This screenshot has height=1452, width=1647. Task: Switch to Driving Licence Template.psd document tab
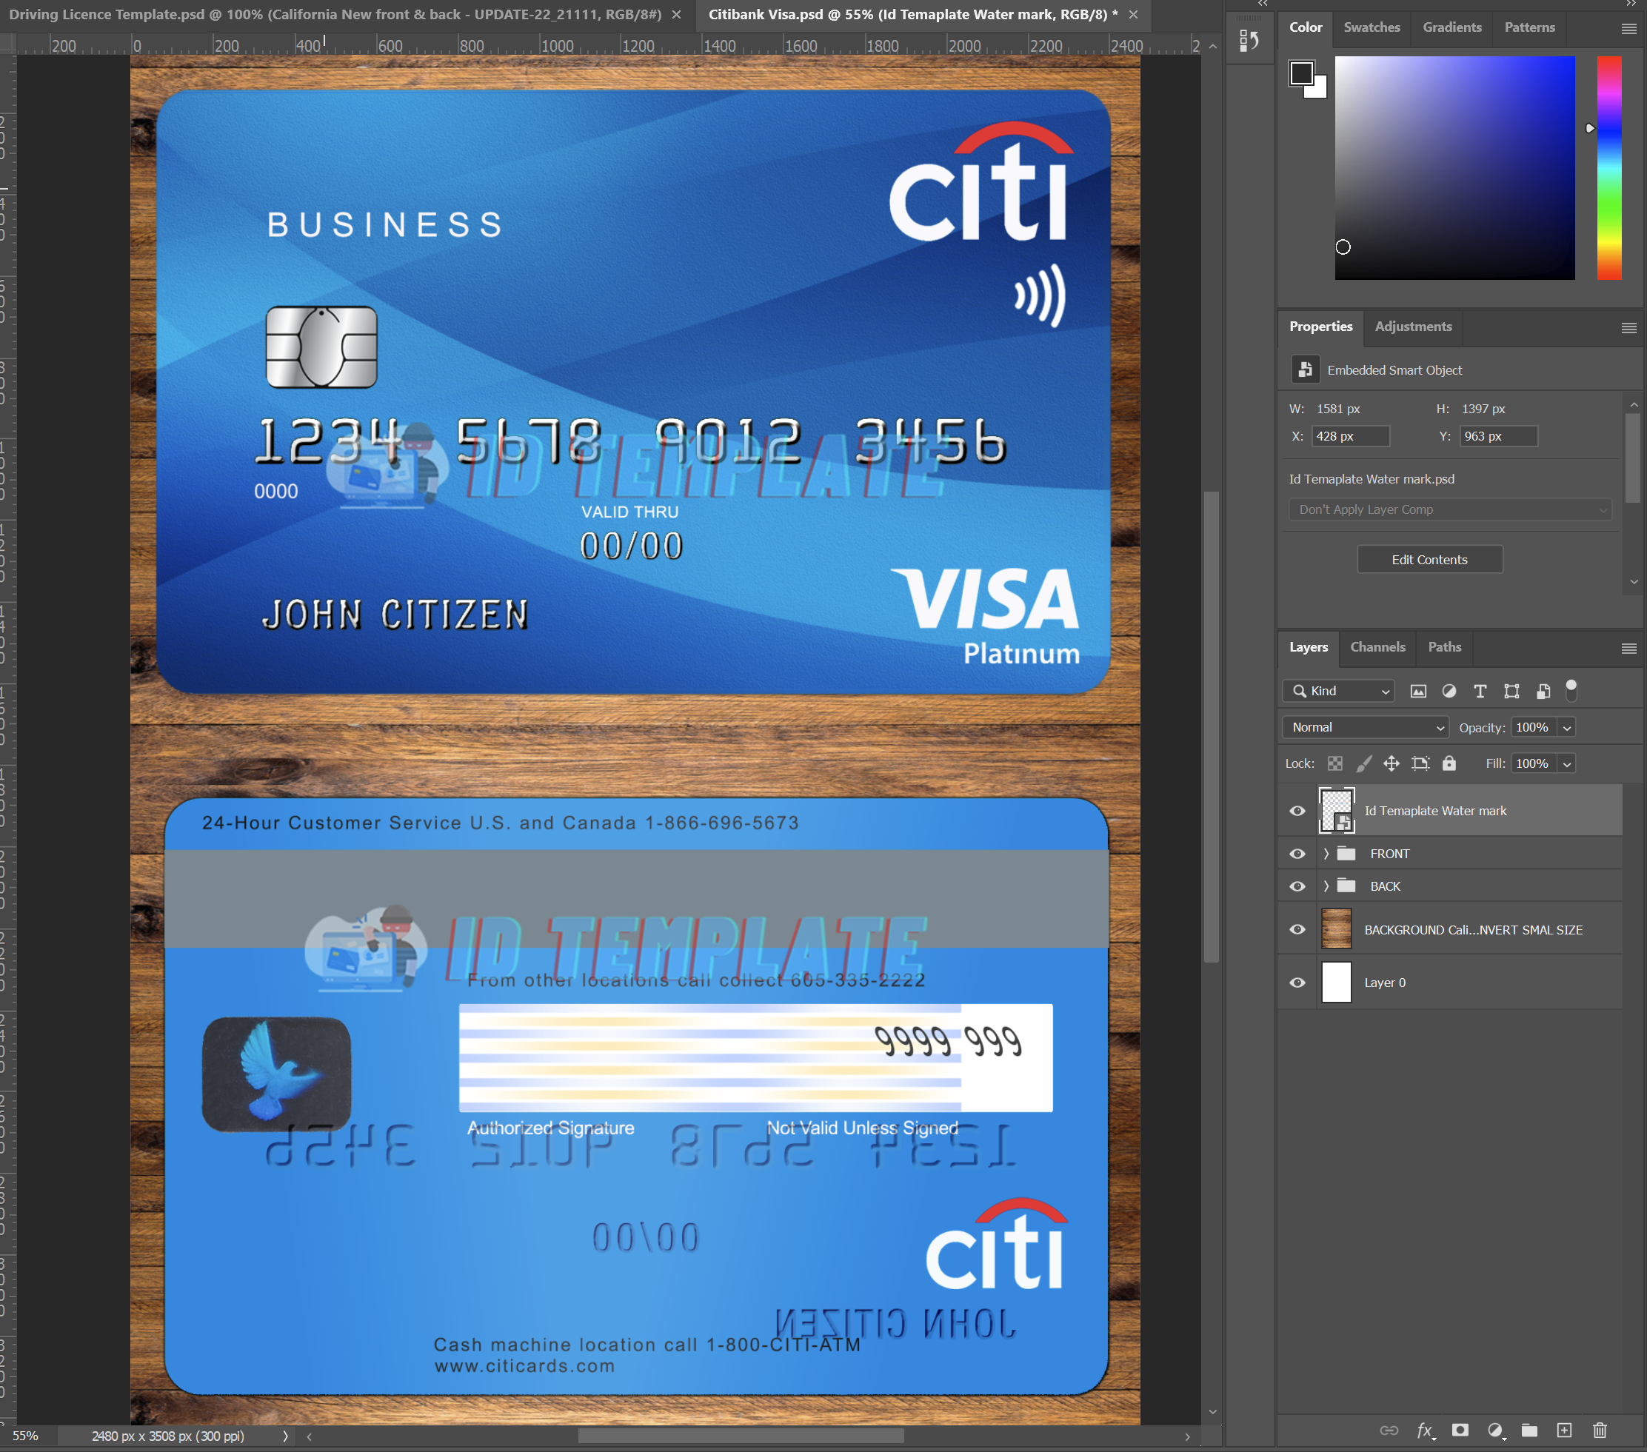point(335,15)
